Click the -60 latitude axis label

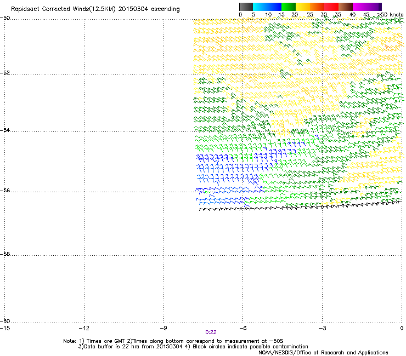(x=5, y=321)
